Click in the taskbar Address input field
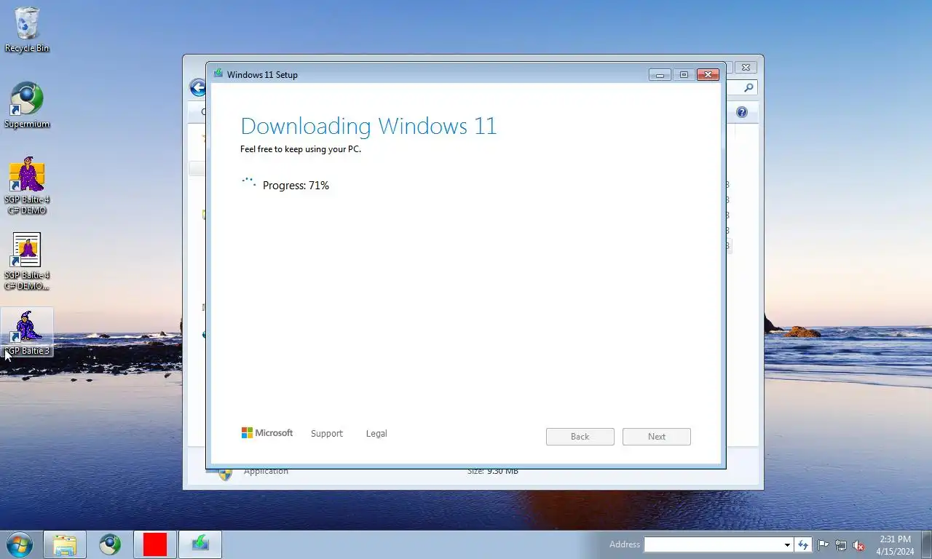The height and width of the screenshot is (559, 932). 713,544
